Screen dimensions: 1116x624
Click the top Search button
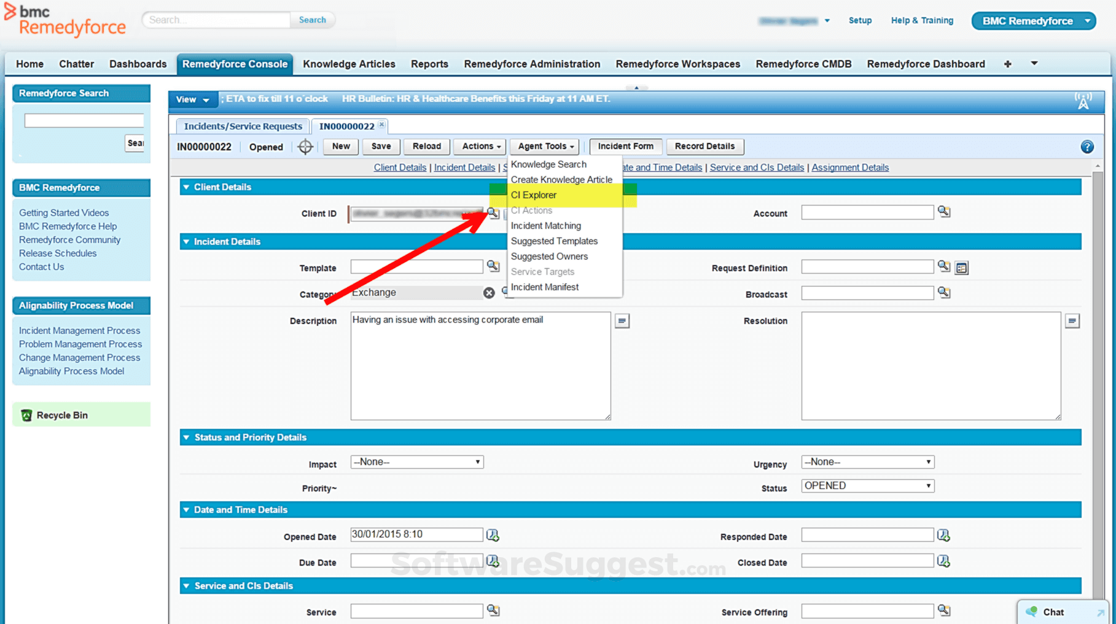[312, 20]
